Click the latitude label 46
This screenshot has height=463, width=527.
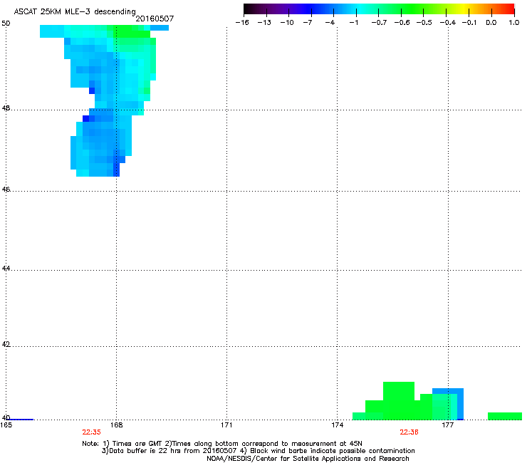pos(6,189)
